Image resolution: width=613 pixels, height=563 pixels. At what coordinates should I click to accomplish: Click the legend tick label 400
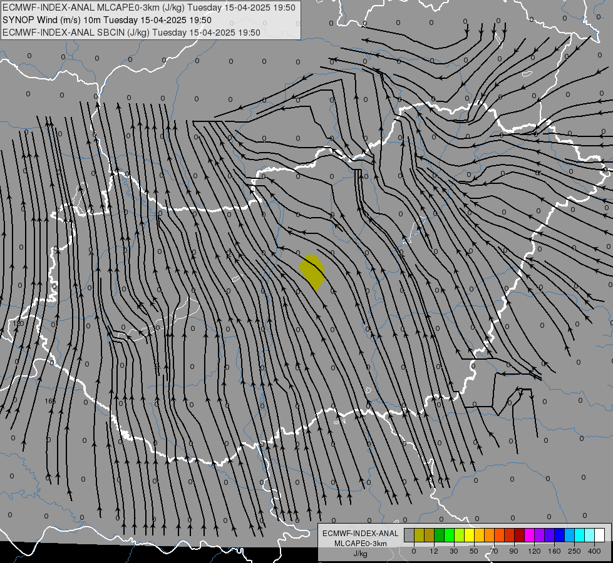coord(594,551)
